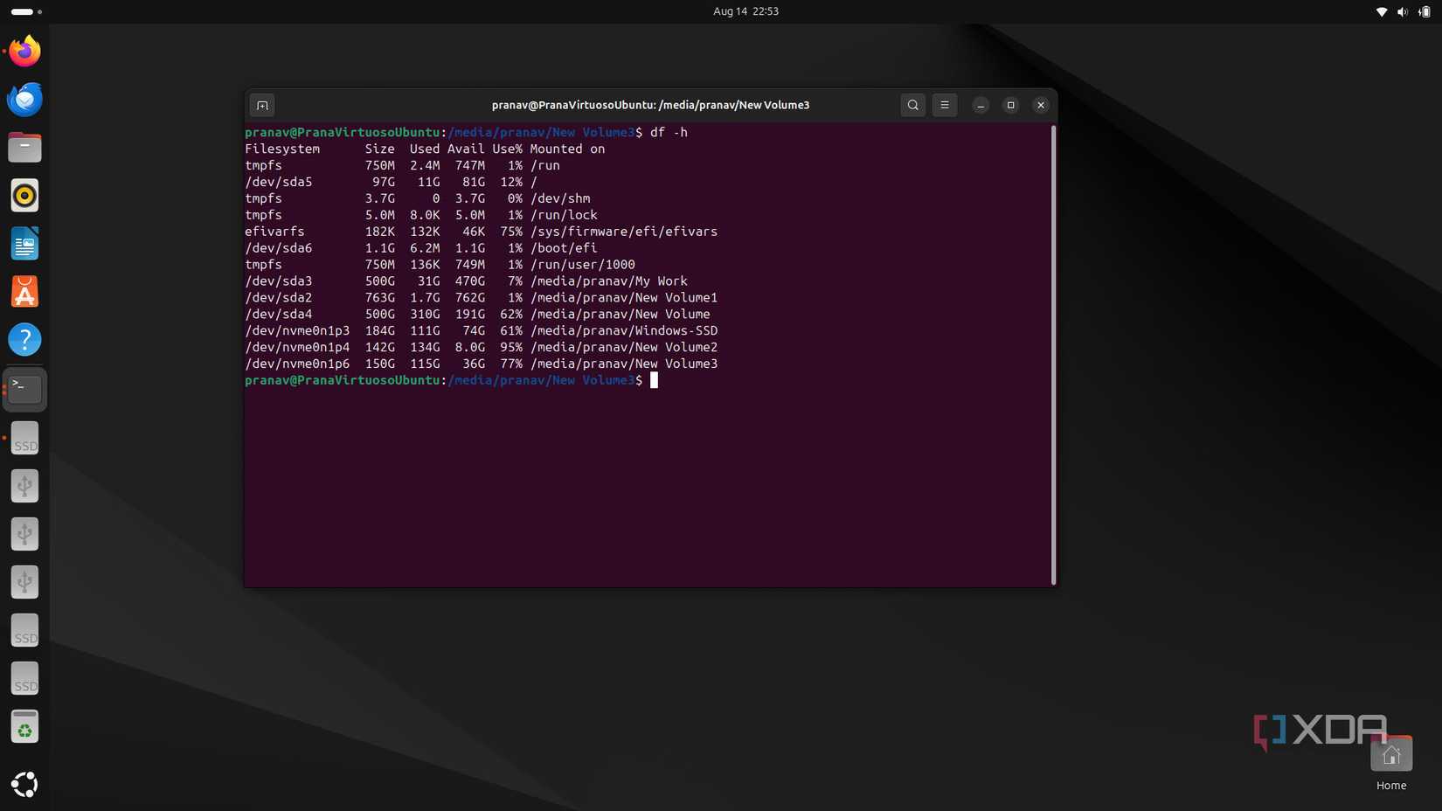Launch Firefox from the dock

pos(24,51)
